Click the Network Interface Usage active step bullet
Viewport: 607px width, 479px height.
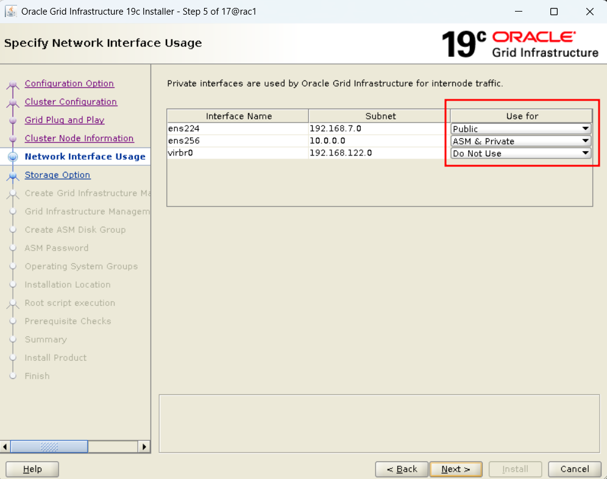[13, 157]
